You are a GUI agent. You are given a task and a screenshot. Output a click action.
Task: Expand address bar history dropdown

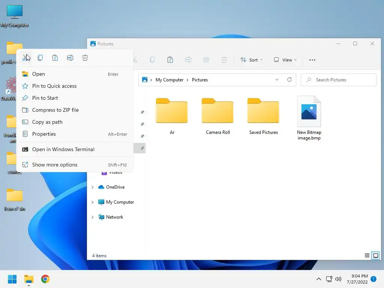(277, 79)
